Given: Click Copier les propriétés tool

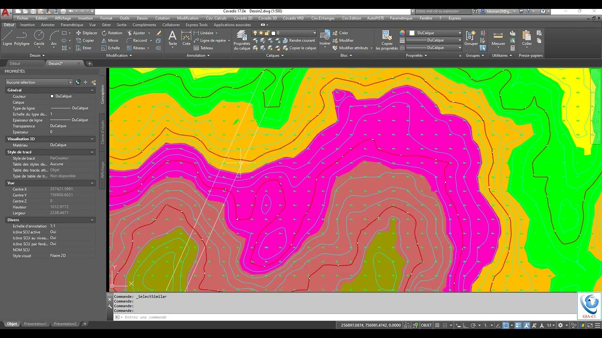Looking at the screenshot, I should coord(387,40).
